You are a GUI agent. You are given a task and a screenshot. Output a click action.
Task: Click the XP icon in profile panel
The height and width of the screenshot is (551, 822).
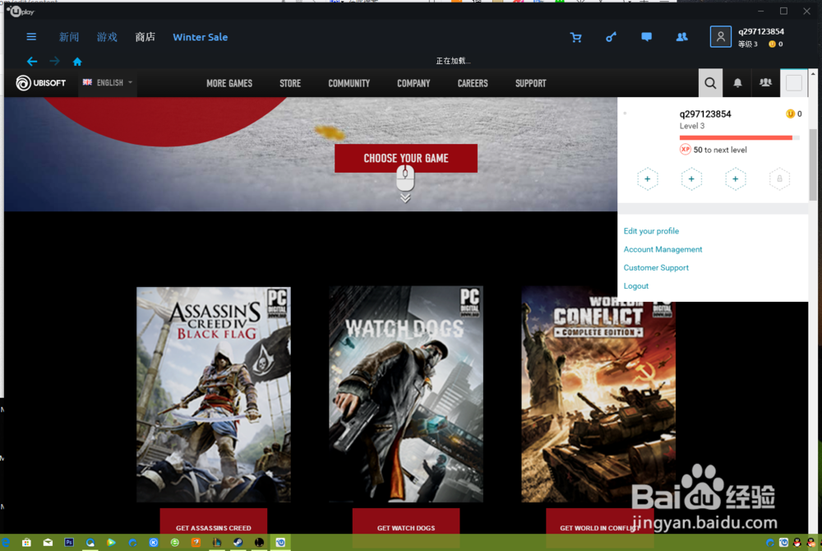(686, 150)
